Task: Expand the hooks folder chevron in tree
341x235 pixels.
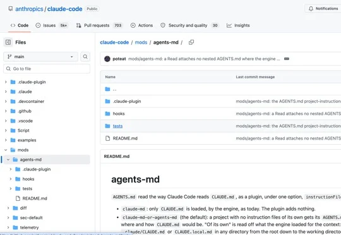Action: (x=11, y=179)
